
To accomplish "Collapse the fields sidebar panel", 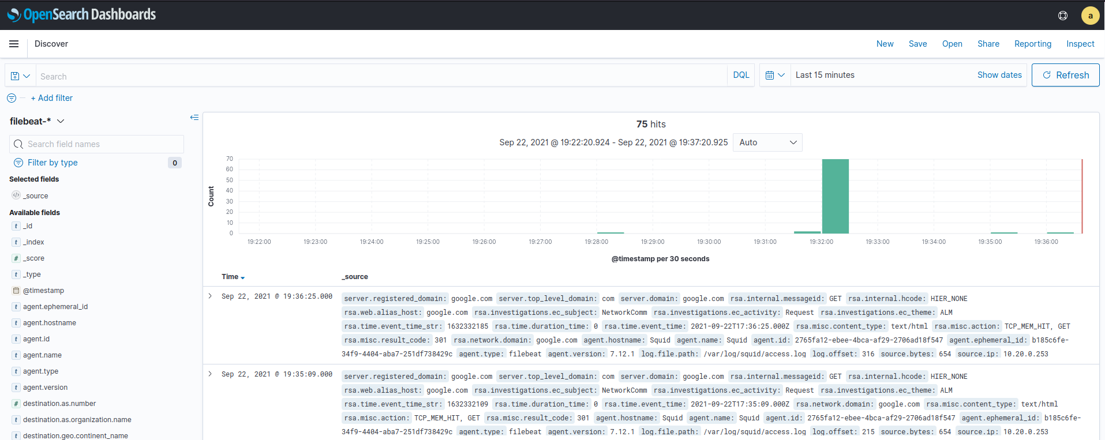I will 194,118.
